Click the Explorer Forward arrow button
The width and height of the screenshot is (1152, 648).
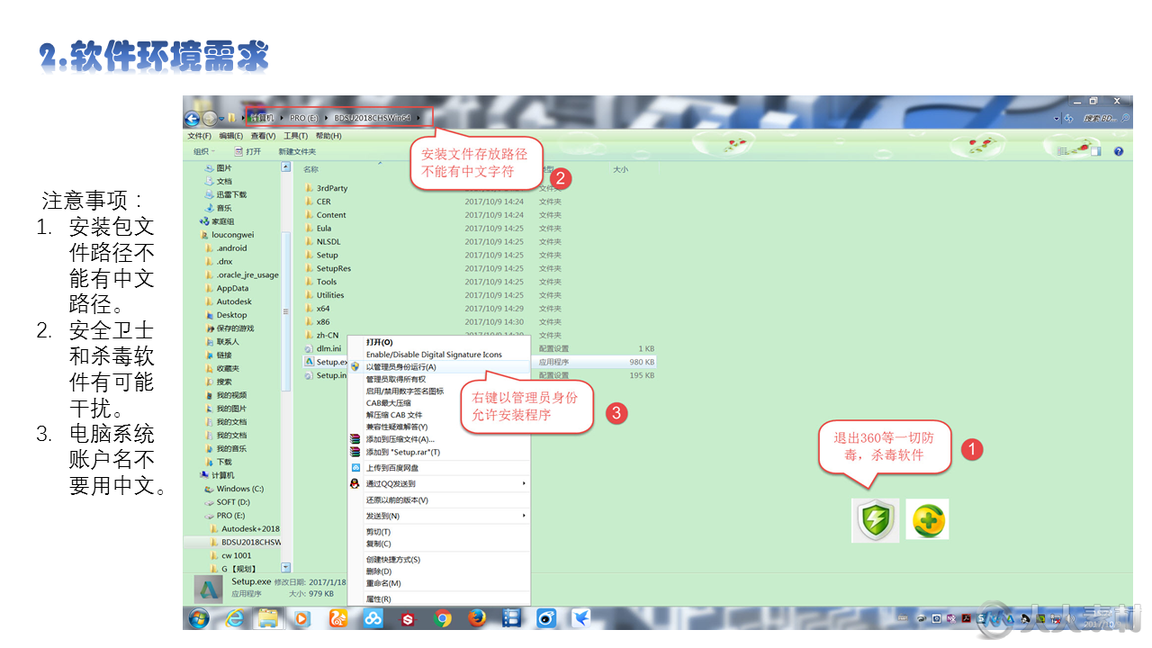point(210,119)
